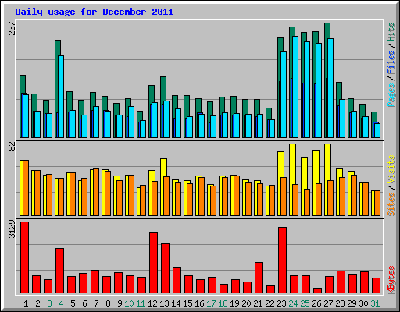Click day 16 on the x-axis
Screen dimensions: 400x312
tap(199, 303)
